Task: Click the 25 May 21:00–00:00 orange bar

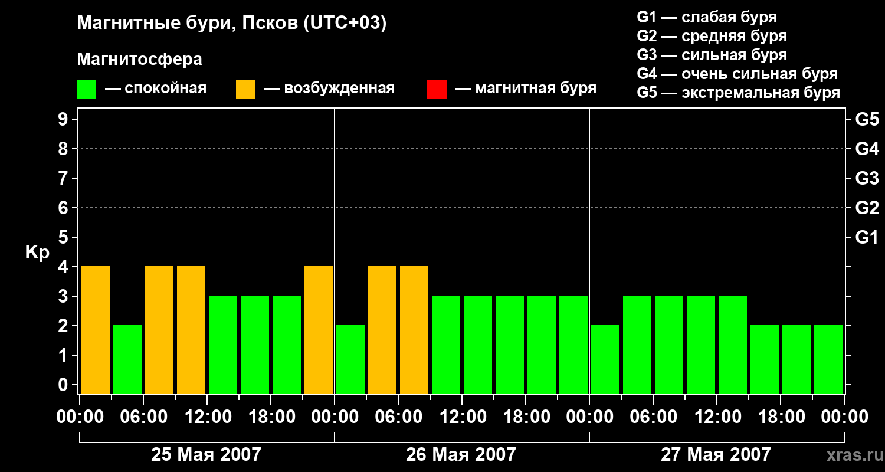Action: pyautogui.click(x=319, y=330)
